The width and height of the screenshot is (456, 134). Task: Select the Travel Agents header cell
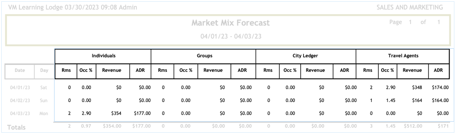click(403, 56)
